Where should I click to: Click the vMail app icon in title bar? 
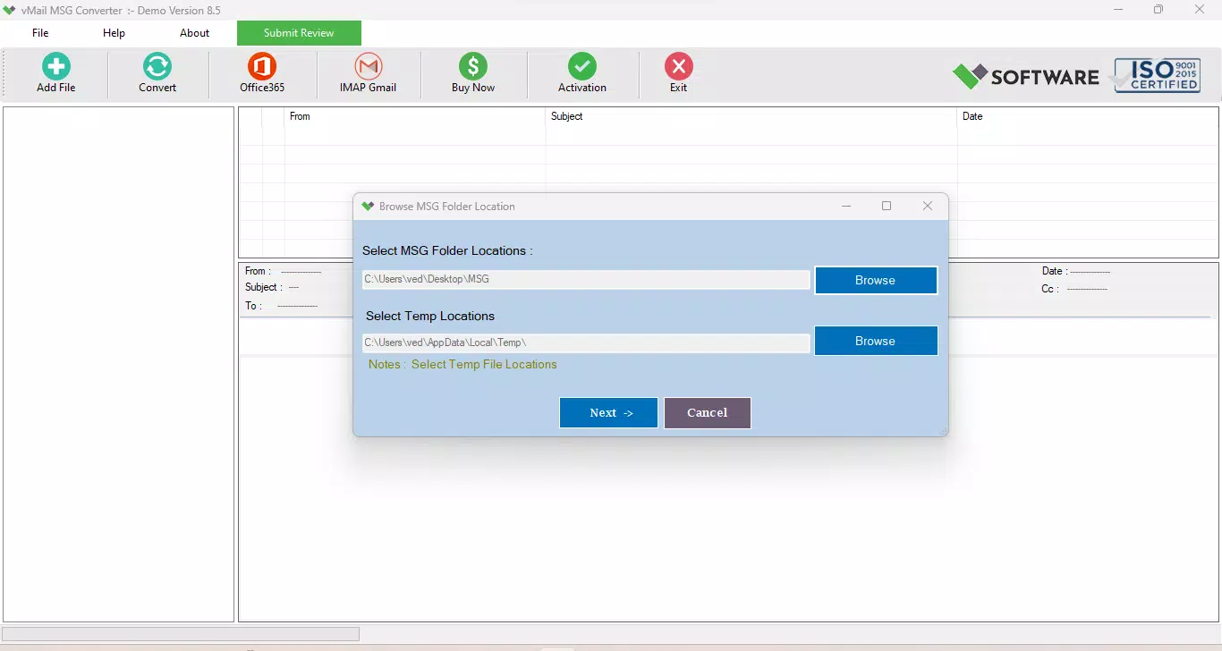10,11
